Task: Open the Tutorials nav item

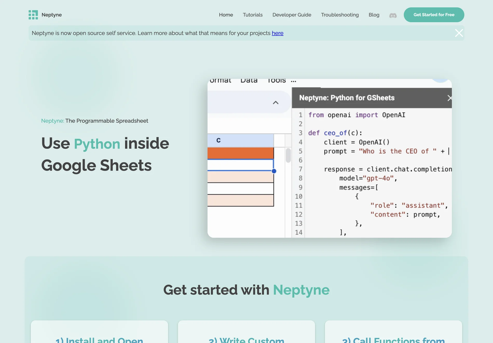Action: 252,15
